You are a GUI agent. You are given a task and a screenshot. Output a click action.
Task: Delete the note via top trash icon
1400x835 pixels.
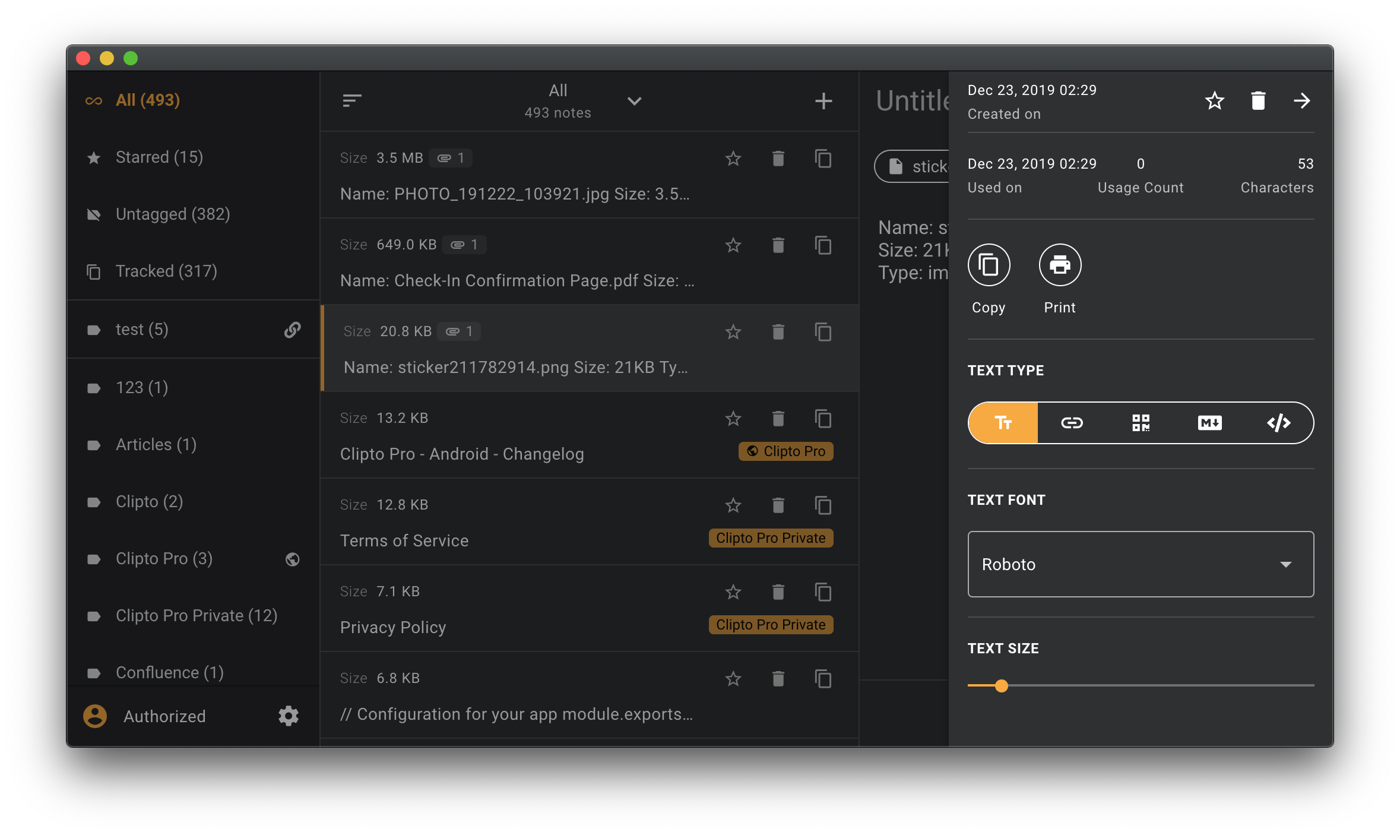coord(1258,101)
